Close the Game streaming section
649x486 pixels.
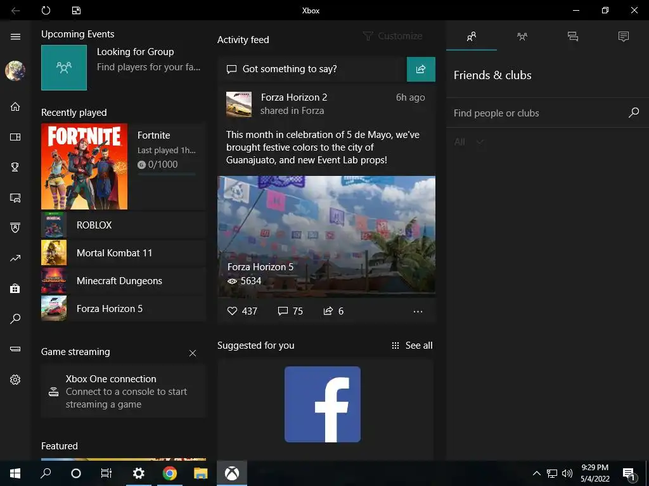[193, 353]
